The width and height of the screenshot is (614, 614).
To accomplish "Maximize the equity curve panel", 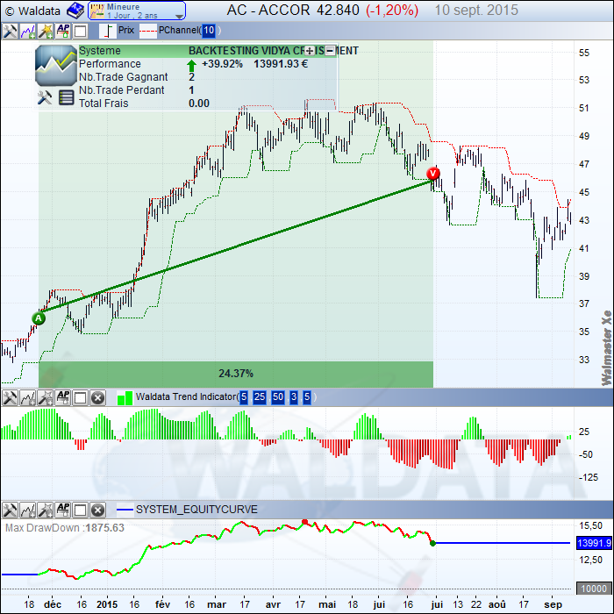I will click(81, 510).
